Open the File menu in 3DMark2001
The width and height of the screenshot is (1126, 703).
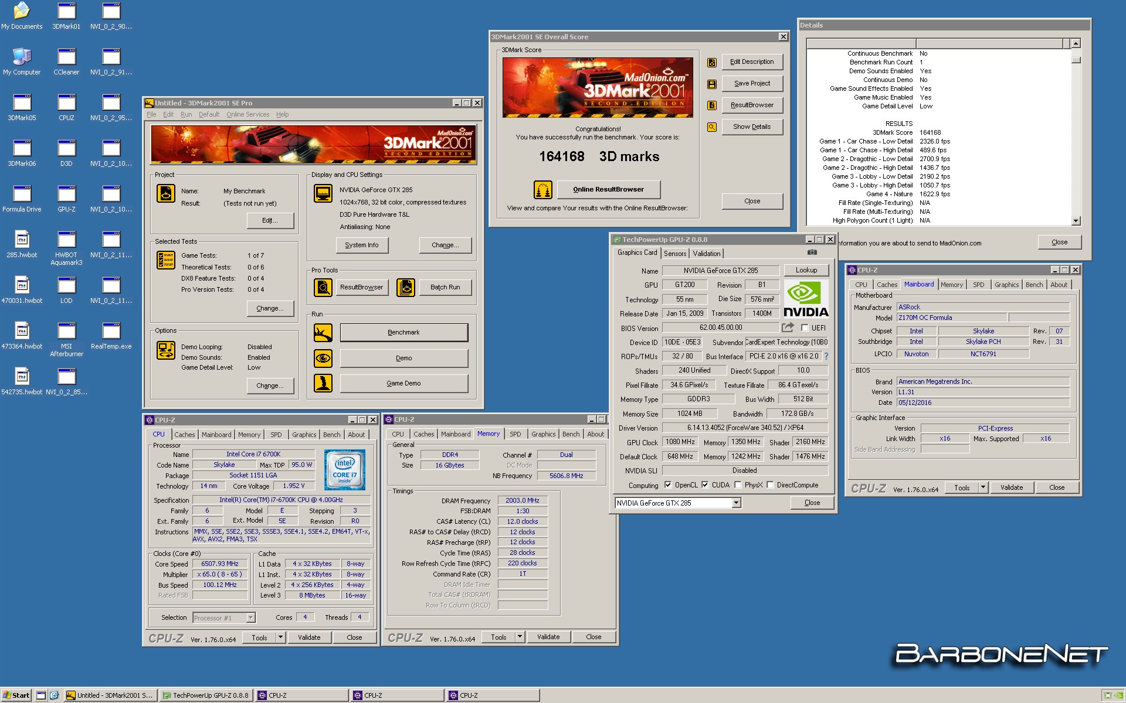pyautogui.click(x=151, y=115)
